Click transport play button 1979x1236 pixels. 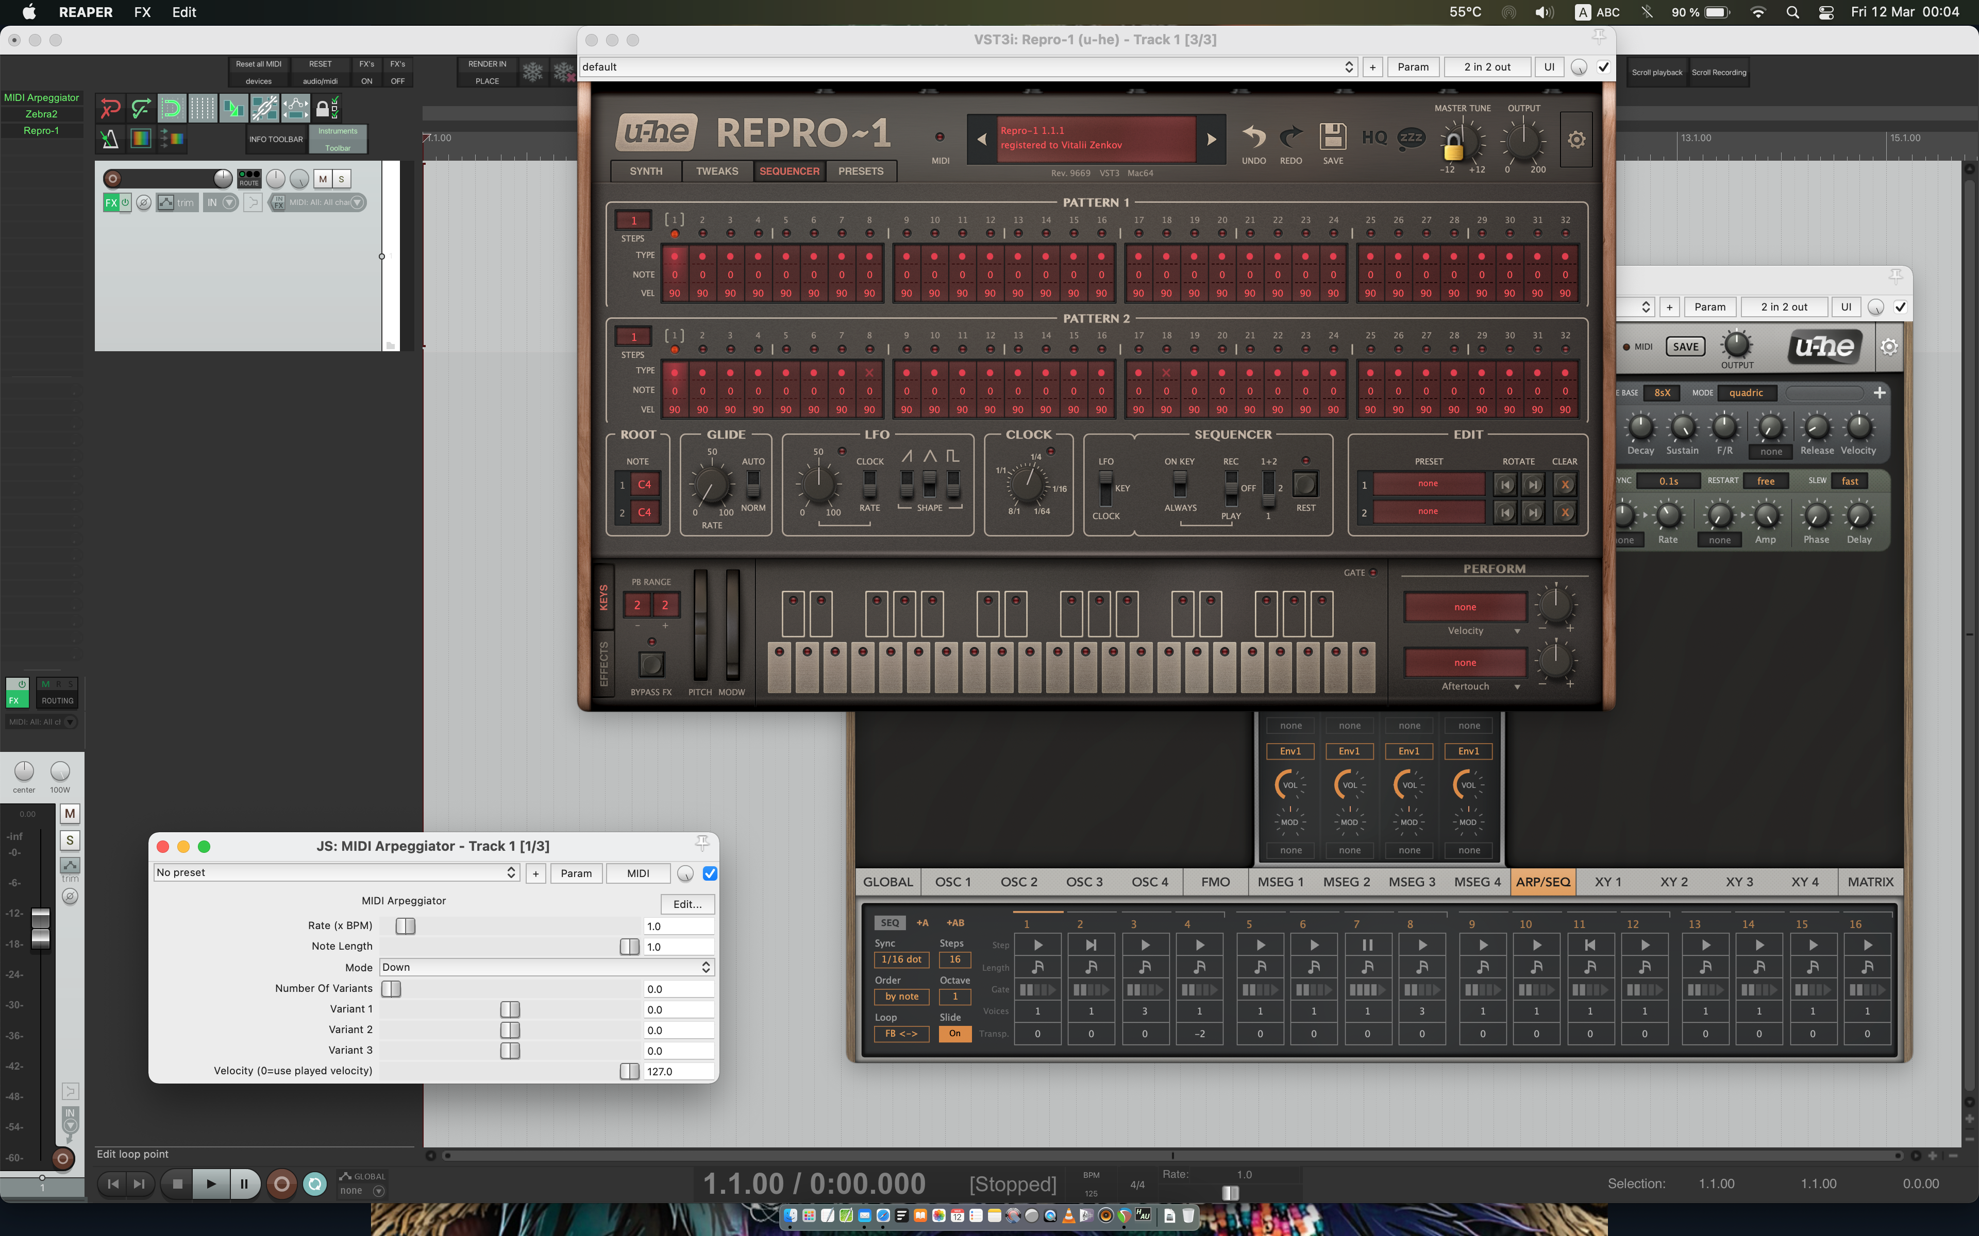(211, 1183)
